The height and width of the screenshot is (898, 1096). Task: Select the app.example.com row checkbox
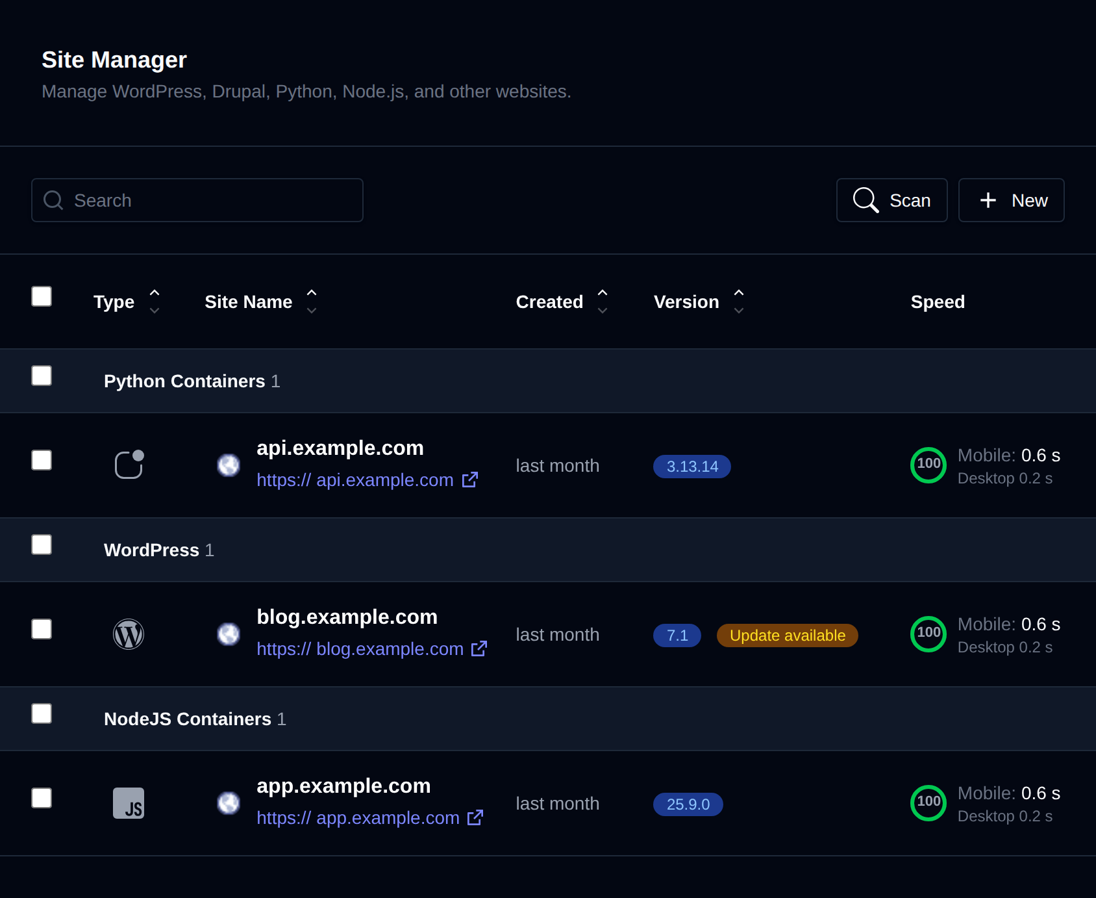click(42, 798)
